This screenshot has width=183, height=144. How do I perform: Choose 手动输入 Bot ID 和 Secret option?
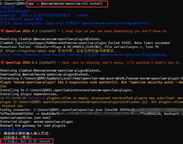27,141
